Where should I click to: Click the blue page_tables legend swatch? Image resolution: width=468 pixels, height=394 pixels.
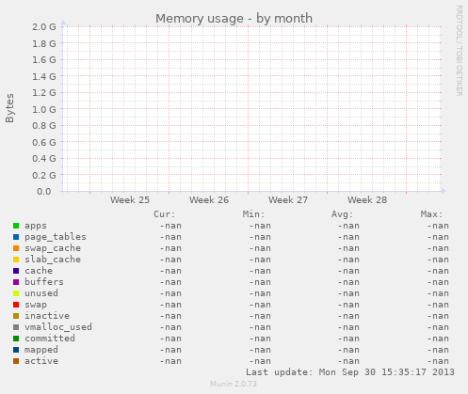(x=16, y=237)
